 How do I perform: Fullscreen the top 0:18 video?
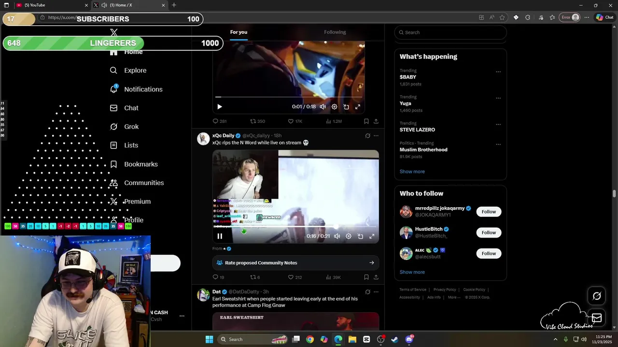coord(358,107)
